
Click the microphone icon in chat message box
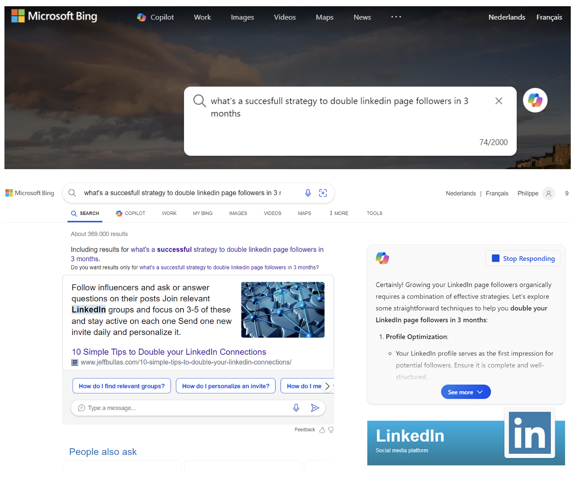pos(296,408)
